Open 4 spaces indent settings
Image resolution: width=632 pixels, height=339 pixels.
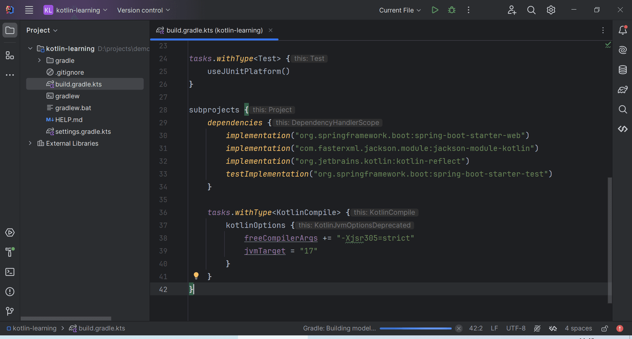(578, 328)
